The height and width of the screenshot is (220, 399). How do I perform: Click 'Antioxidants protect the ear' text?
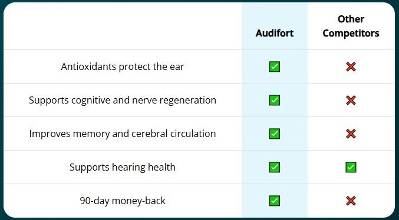click(123, 66)
